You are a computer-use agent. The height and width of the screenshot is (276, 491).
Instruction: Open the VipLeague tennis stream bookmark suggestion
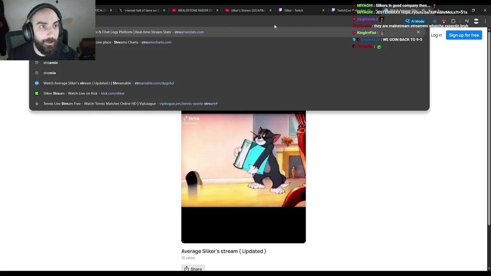[229, 103]
